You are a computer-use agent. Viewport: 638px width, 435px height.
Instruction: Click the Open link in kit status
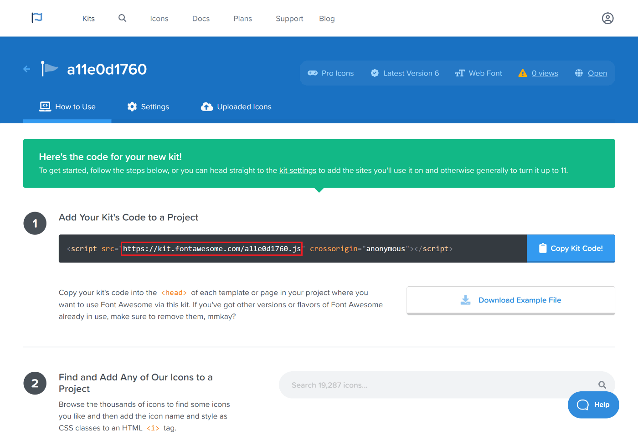[x=597, y=73]
